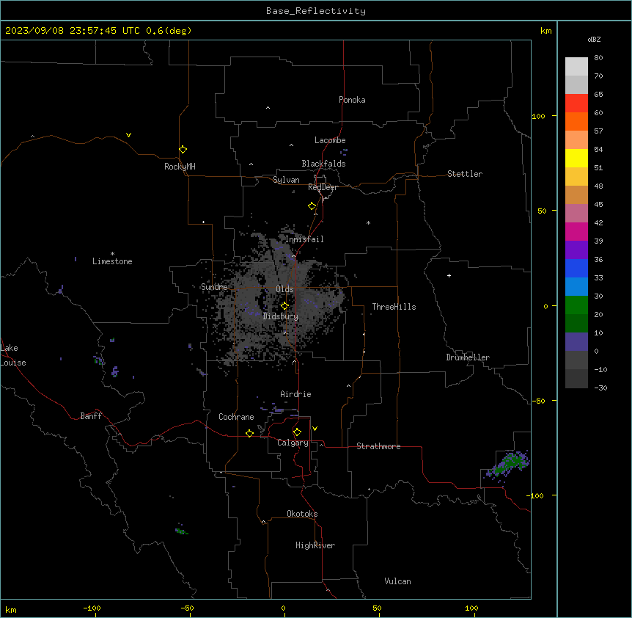Screen dimensions: 632x618
Task: Click the asterisk marker above Limestone label
Action: pyautogui.click(x=112, y=254)
